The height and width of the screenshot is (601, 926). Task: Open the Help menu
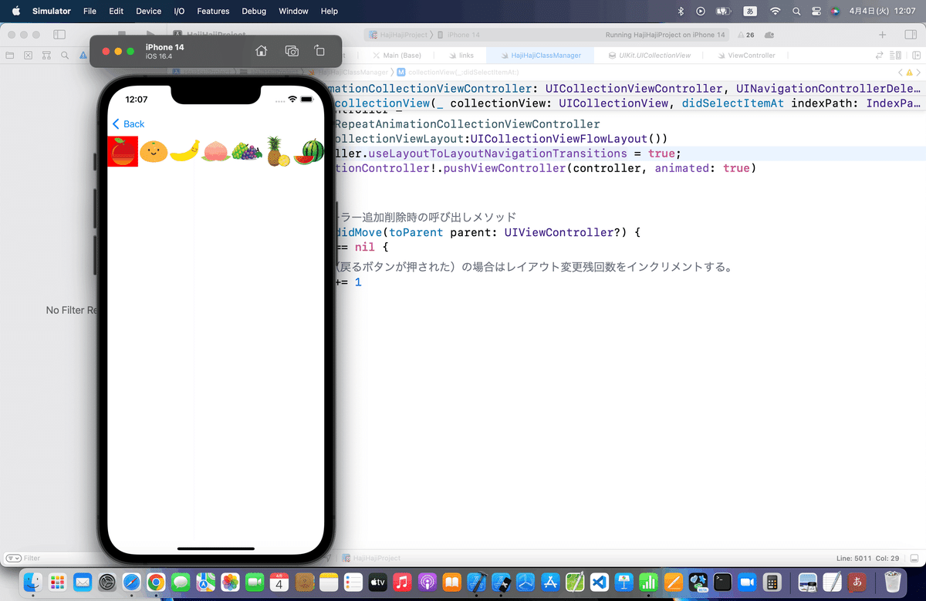click(329, 12)
